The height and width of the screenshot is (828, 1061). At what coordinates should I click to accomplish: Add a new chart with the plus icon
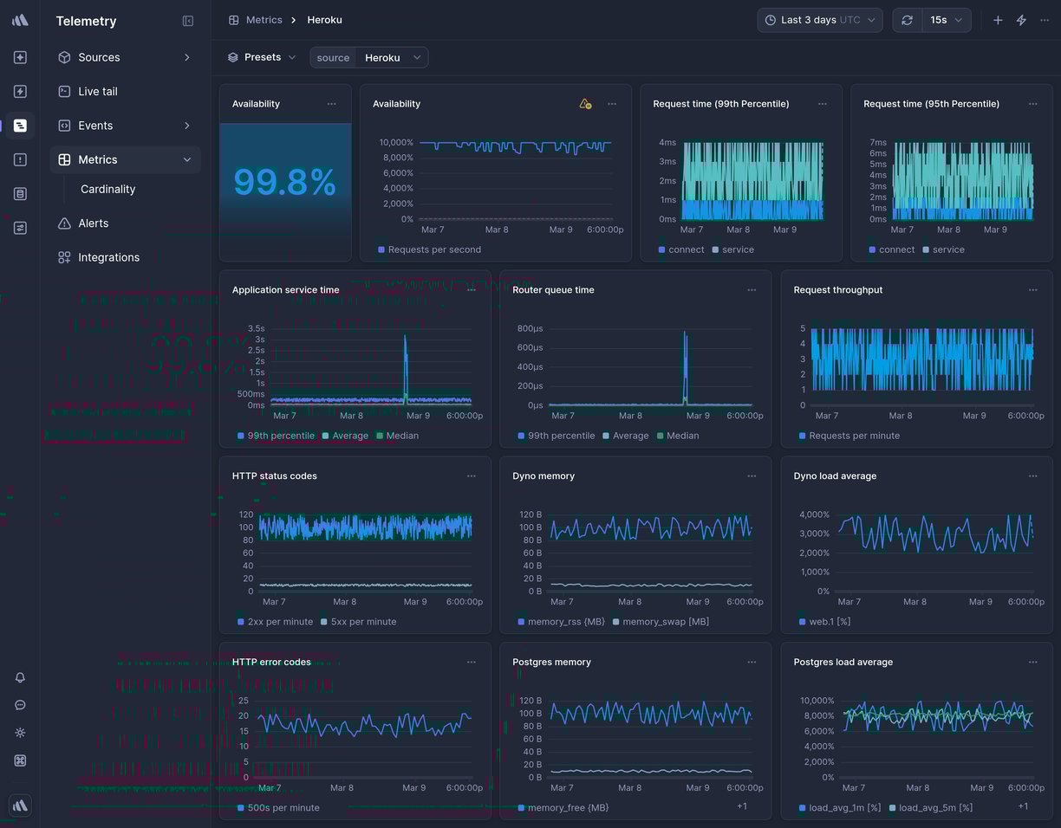click(997, 19)
